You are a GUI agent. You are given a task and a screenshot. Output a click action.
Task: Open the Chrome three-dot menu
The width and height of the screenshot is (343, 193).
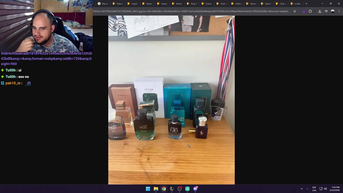339,11
